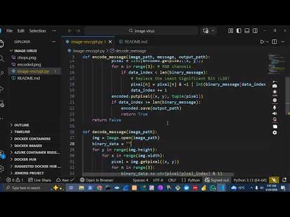290x217 pixels.
Task: Open encoded.png in the explorer
Action: [29, 64]
